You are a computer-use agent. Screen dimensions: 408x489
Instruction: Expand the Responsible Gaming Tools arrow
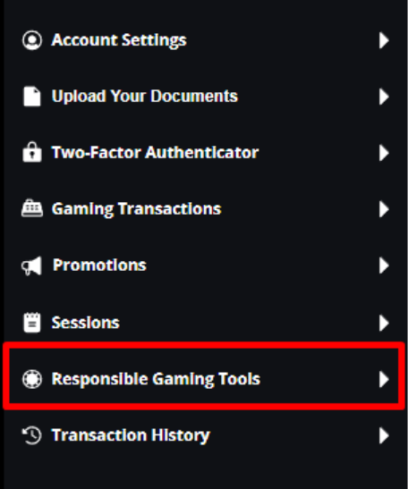pyautogui.click(x=384, y=379)
